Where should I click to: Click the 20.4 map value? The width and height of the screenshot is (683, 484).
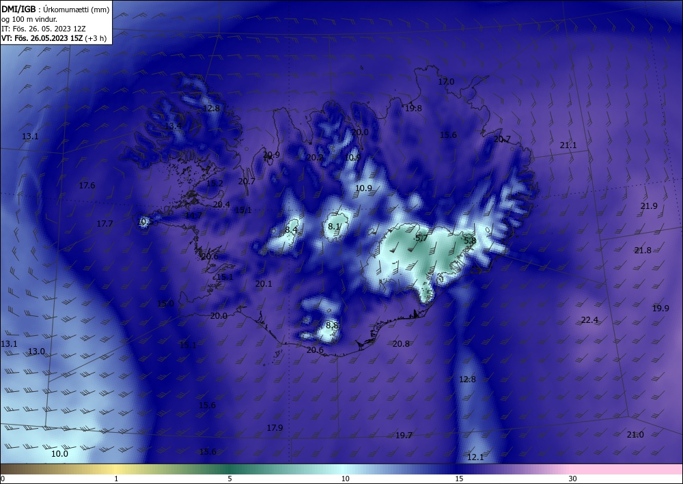click(x=221, y=205)
